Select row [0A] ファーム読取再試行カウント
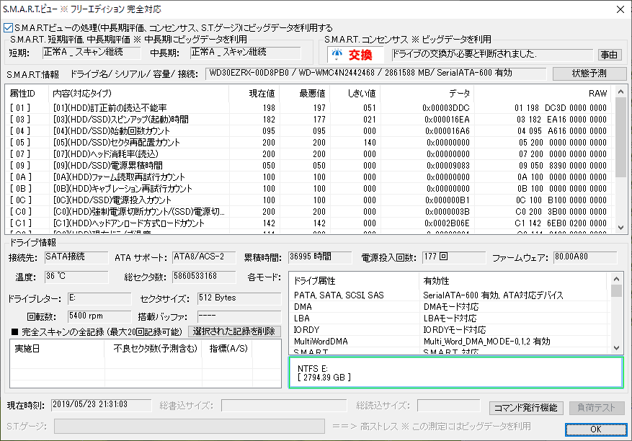Screen dimensions: 632x441 308,177
